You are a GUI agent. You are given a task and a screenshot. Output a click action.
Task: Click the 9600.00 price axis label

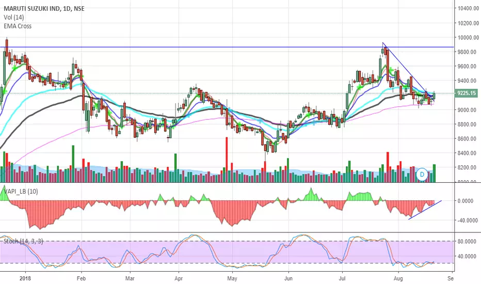[x=468, y=66]
